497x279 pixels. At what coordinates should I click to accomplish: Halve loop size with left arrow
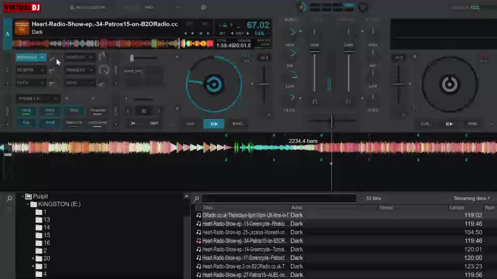click(128, 111)
